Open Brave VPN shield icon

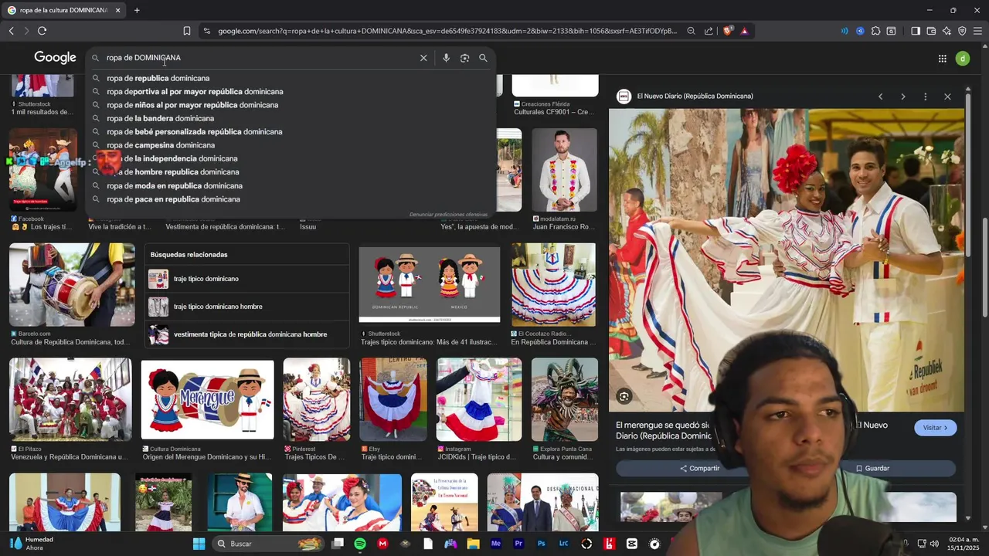(962, 31)
